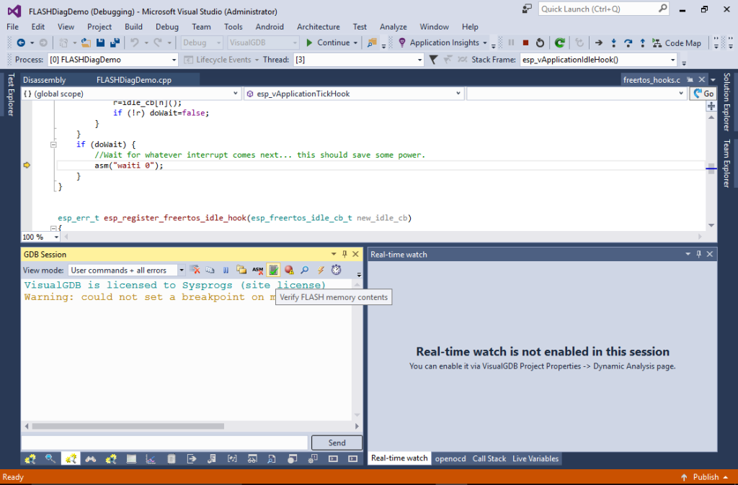Open the Process dropdown list

174,60
